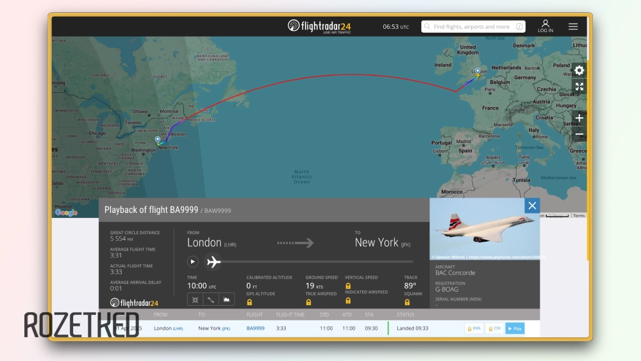Image resolution: width=641 pixels, height=361 pixels.
Task: Click the playback timeline progress bar
Action: [x=320, y=262]
